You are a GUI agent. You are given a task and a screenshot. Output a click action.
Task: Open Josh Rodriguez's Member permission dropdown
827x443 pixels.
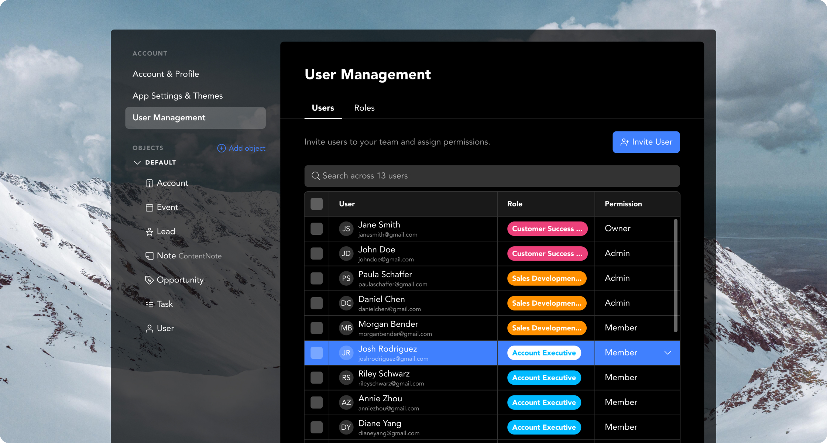[667, 353]
